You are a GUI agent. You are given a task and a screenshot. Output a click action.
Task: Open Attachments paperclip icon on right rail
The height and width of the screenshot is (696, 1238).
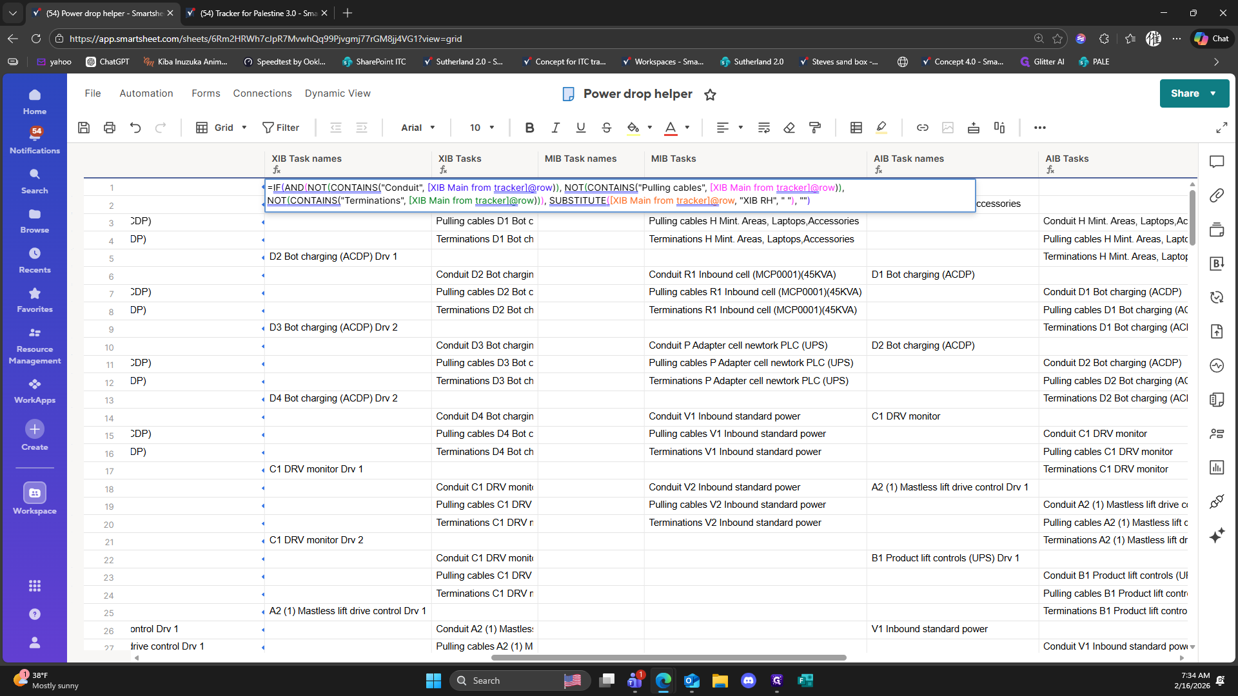point(1217,195)
